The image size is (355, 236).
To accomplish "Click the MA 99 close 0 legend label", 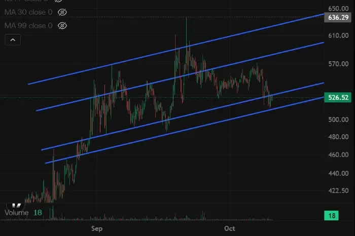I will coord(28,26).
